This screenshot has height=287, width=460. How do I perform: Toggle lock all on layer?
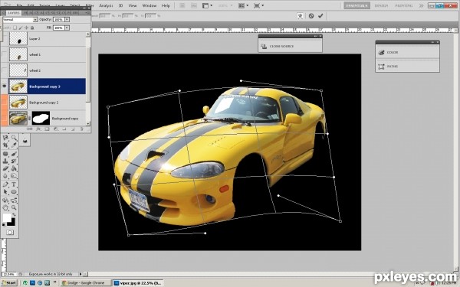click(x=32, y=28)
